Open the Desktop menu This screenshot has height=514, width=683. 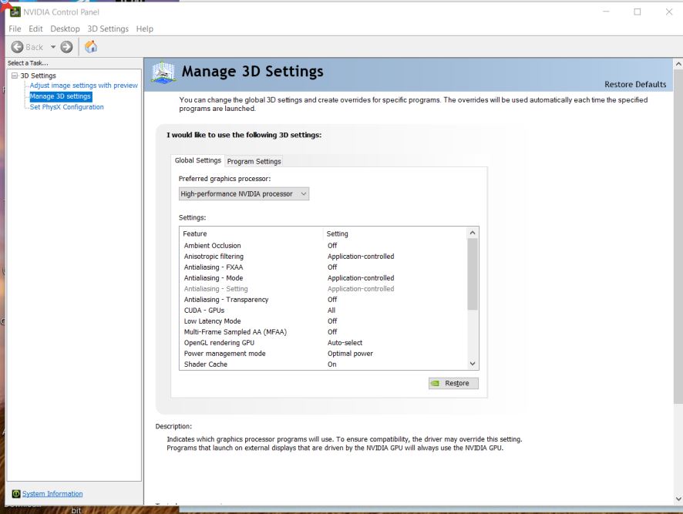point(65,29)
